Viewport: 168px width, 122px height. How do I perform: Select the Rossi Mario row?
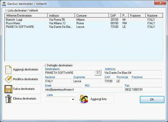84,23
